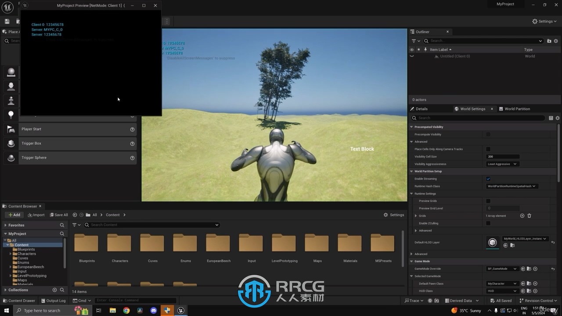Image resolution: width=562 pixels, height=316 pixels.
Task: Add element to Grids array
Action: point(522,216)
